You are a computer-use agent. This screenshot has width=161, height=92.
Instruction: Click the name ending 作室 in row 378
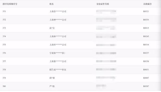[x=58, y=70]
